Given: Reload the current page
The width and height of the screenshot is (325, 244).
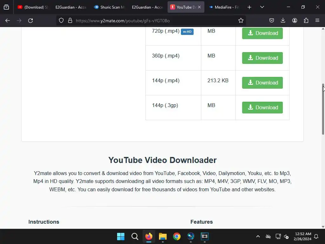Looking at the screenshot, I should tap(30, 21).
